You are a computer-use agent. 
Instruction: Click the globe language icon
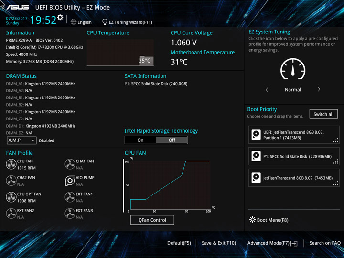[x=74, y=22]
